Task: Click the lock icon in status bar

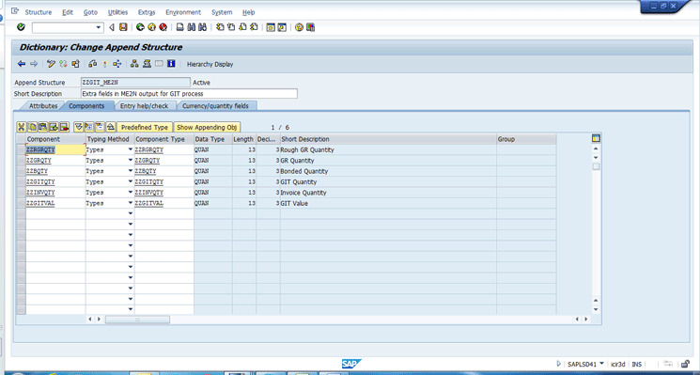Action: point(686,364)
